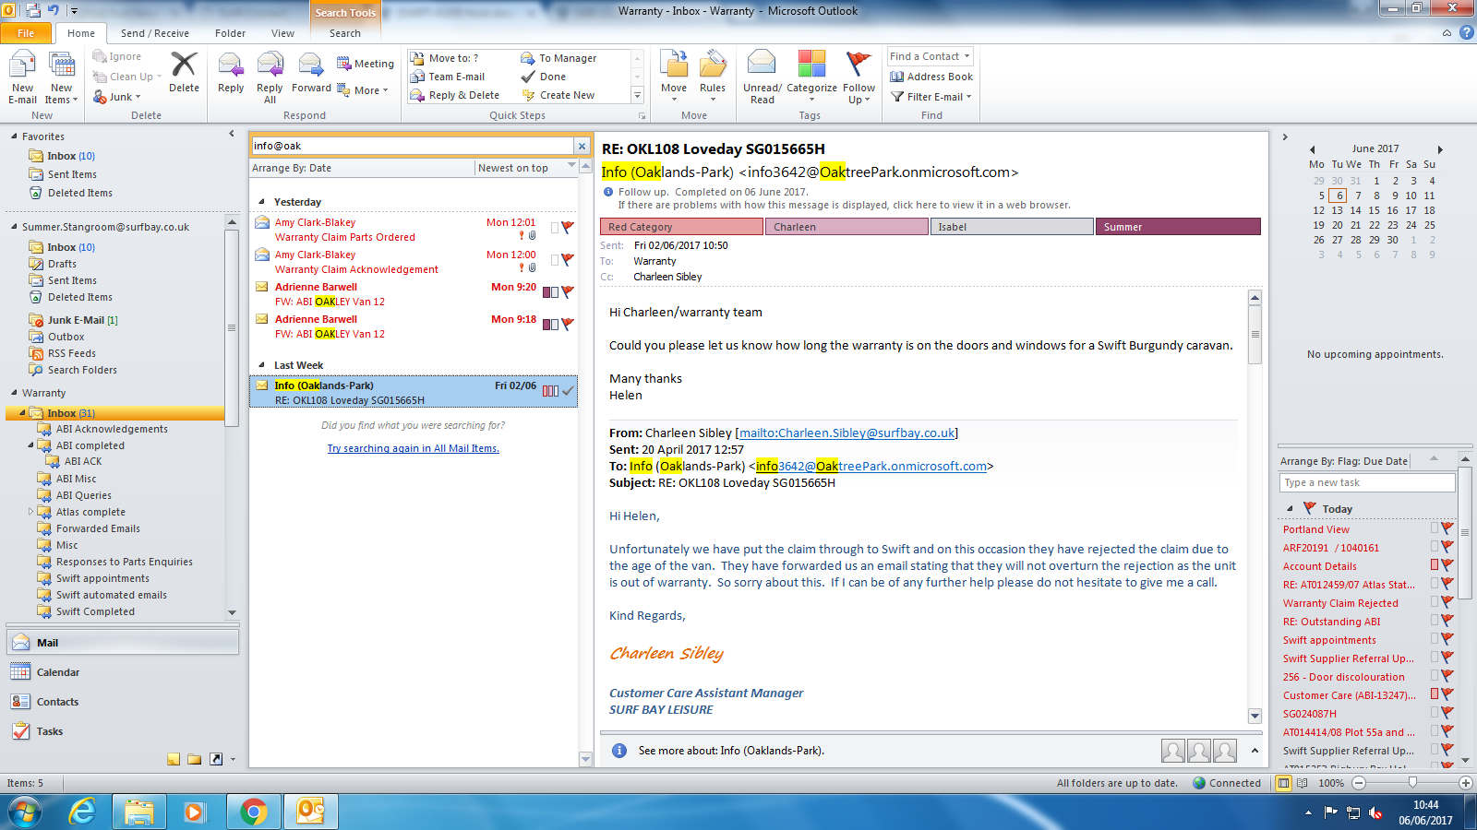Open the Filter E-mail dropdown
This screenshot has height=830, width=1477.
(x=931, y=97)
